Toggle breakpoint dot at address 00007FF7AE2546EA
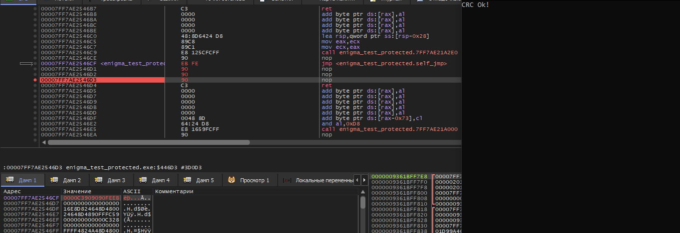Image resolution: width=680 pixels, height=233 pixels. tap(34, 134)
